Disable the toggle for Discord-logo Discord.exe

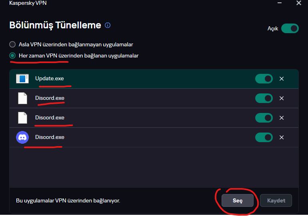[x=264, y=137]
